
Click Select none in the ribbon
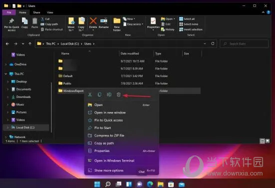pos(189,24)
